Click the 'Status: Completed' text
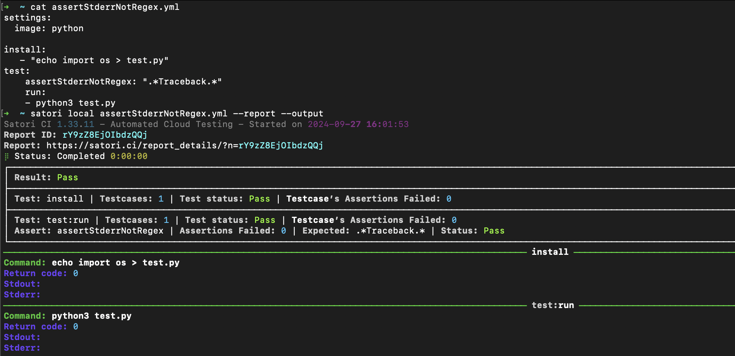The width and height of the screenshot is (735, 356). pyautogui.click(x=59, y=156)
